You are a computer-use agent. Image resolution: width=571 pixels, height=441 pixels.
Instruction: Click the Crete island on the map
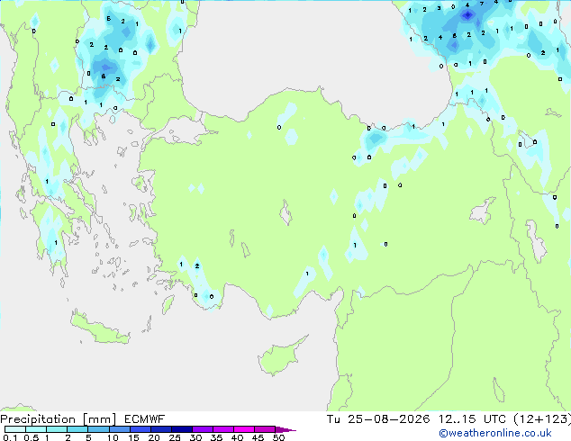click(100, 328)
